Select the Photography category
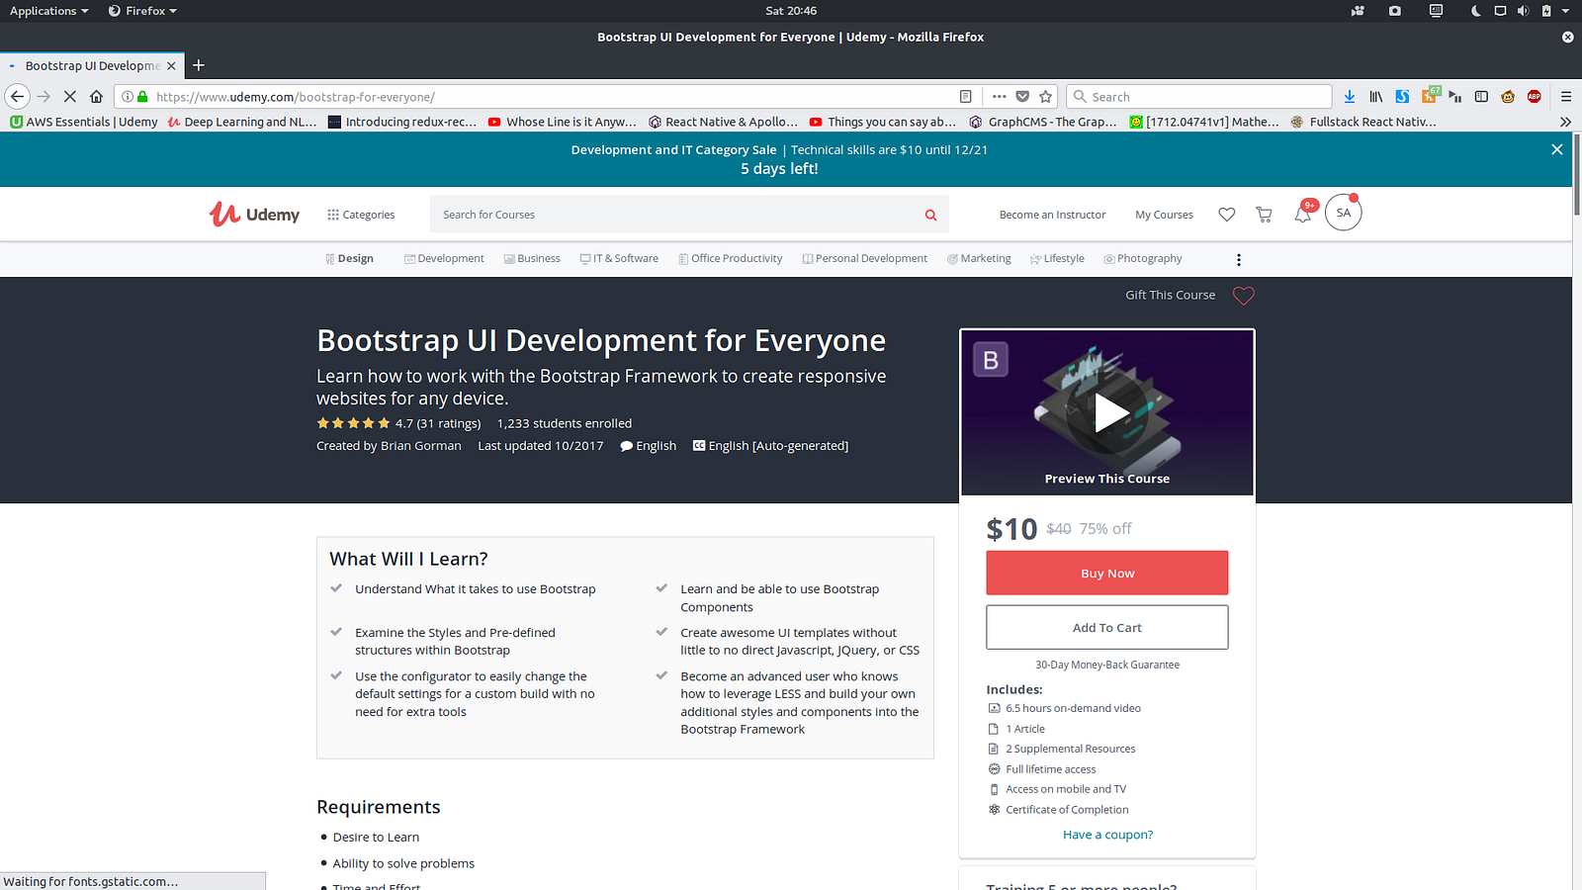Image resolution: width=1582 pixels, height=890 pixels. (1143, 259)
